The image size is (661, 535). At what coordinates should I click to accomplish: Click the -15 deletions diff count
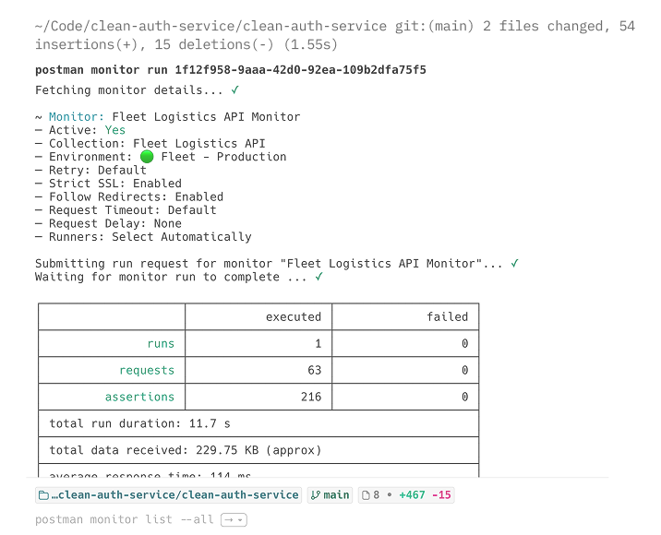coord(441,495)
